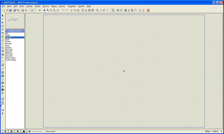This screenshot has height=134, width=224.
Task: Click the X-mirror horizontal flip icon
Action: click(x=2, y=110)
